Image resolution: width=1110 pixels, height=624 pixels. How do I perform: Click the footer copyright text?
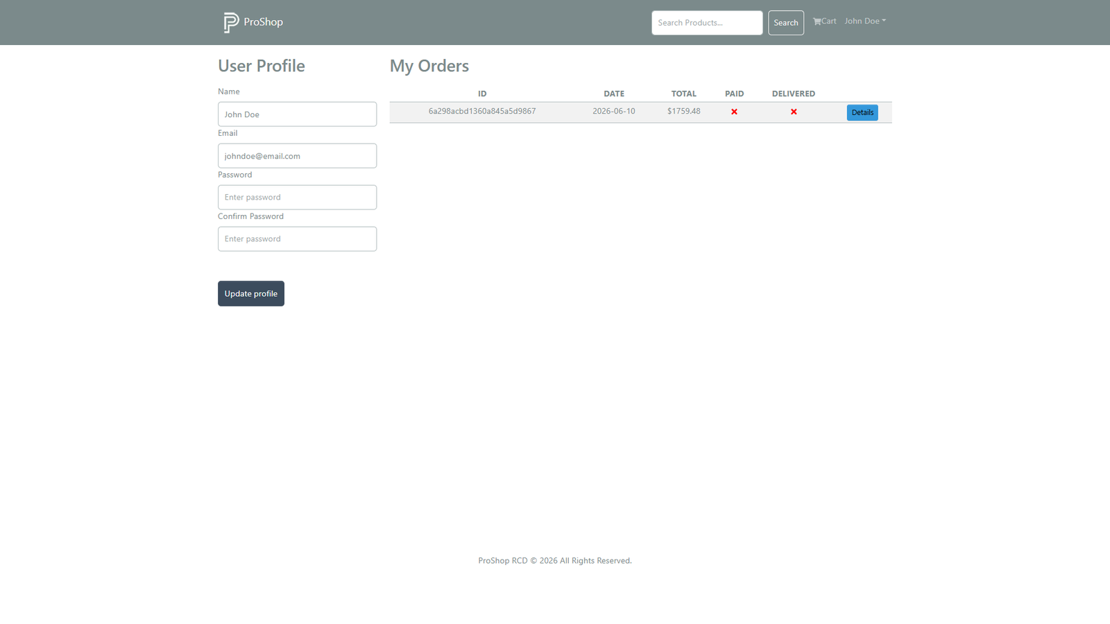[x=555, y=561]
